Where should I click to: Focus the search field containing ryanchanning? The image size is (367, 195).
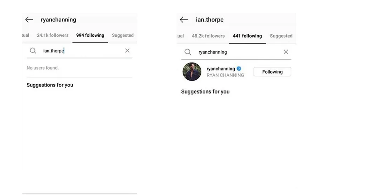237,52
